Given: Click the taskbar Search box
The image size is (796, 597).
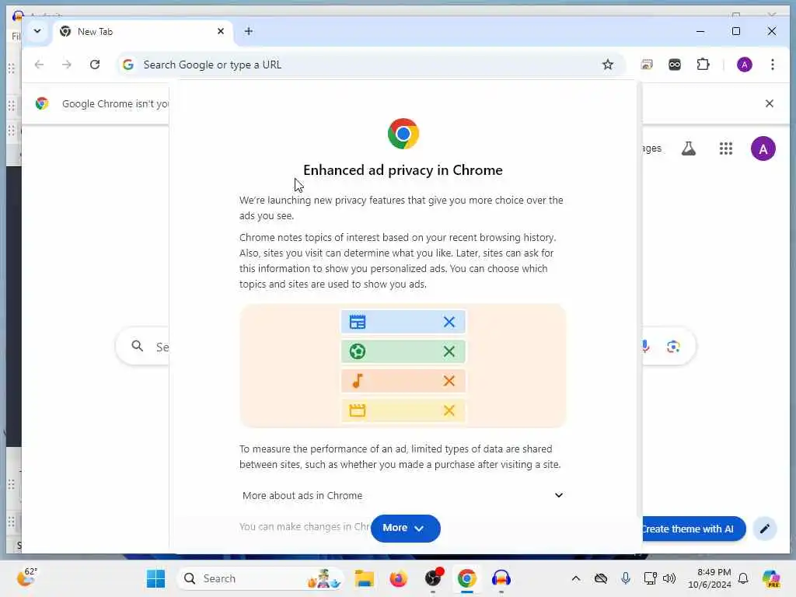Looking at the screenshot, I should [260, 578].
